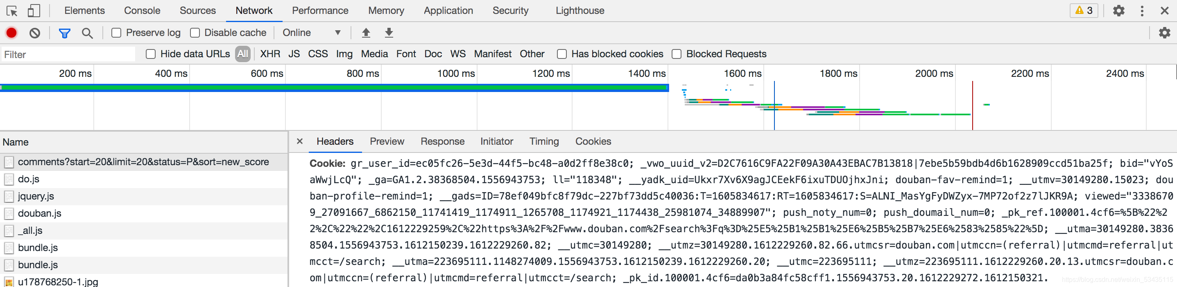The width and height of the screenshot is (1177, 287).
Task: Enable Preserve log checkbox
Action: (x=116, y=33)
